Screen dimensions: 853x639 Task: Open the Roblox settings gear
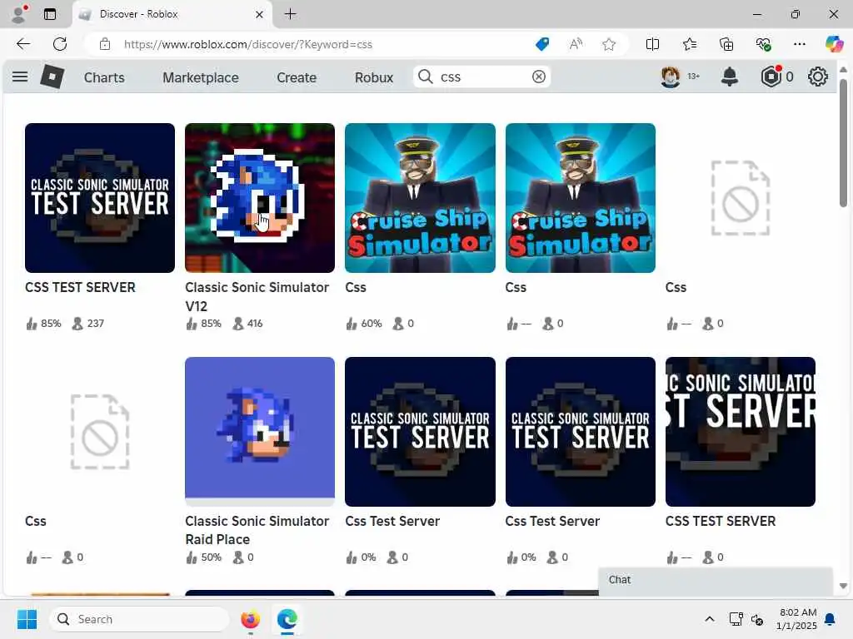point(818,77)
